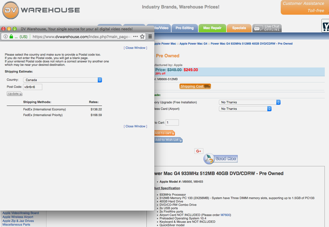Close the popup with the red window button
This screenshot has height=227, width=329.
pos(3,29)
